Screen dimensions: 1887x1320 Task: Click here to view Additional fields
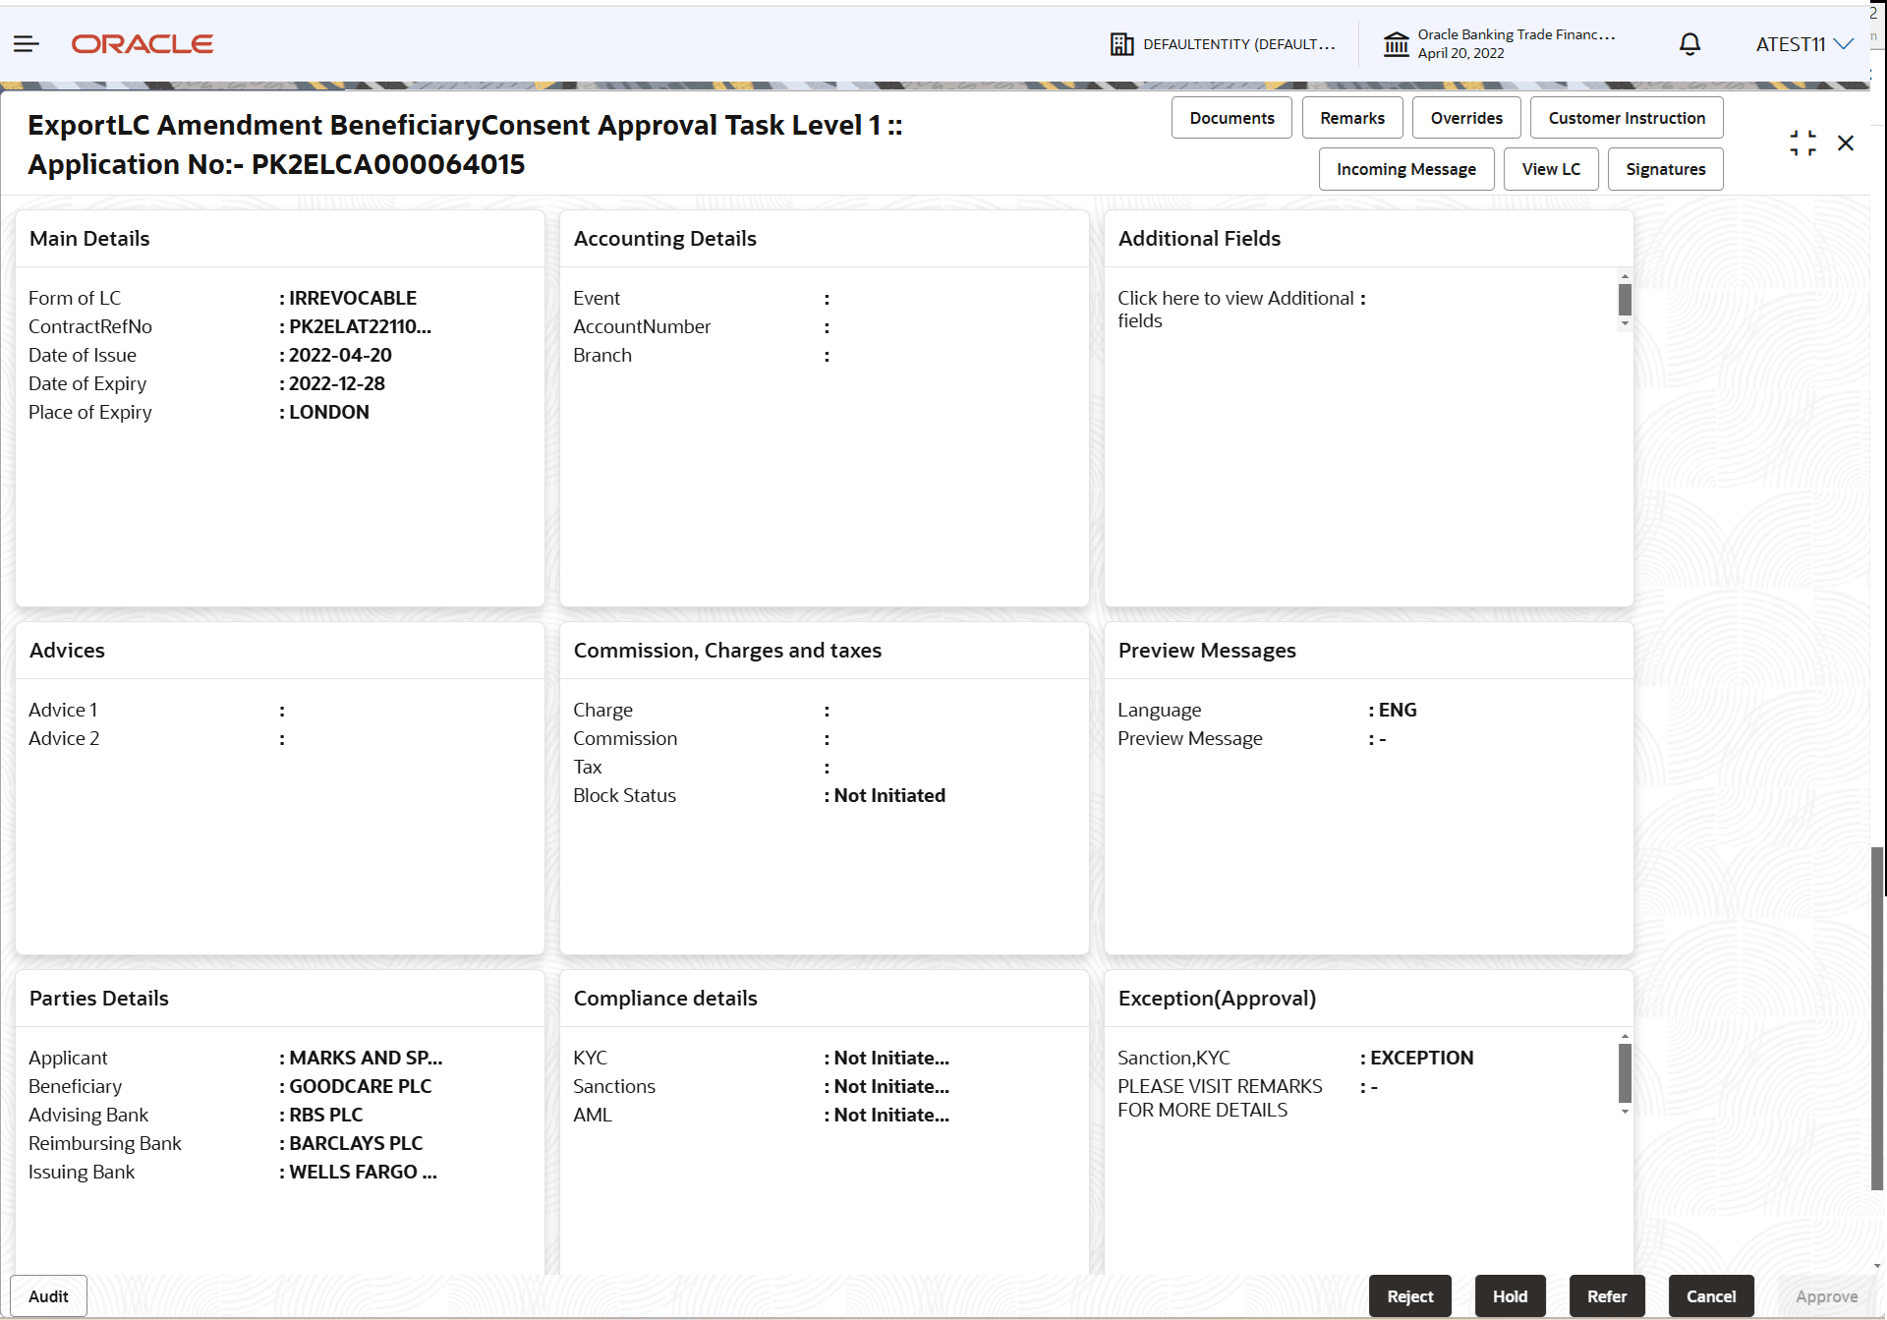[1235, 309]
